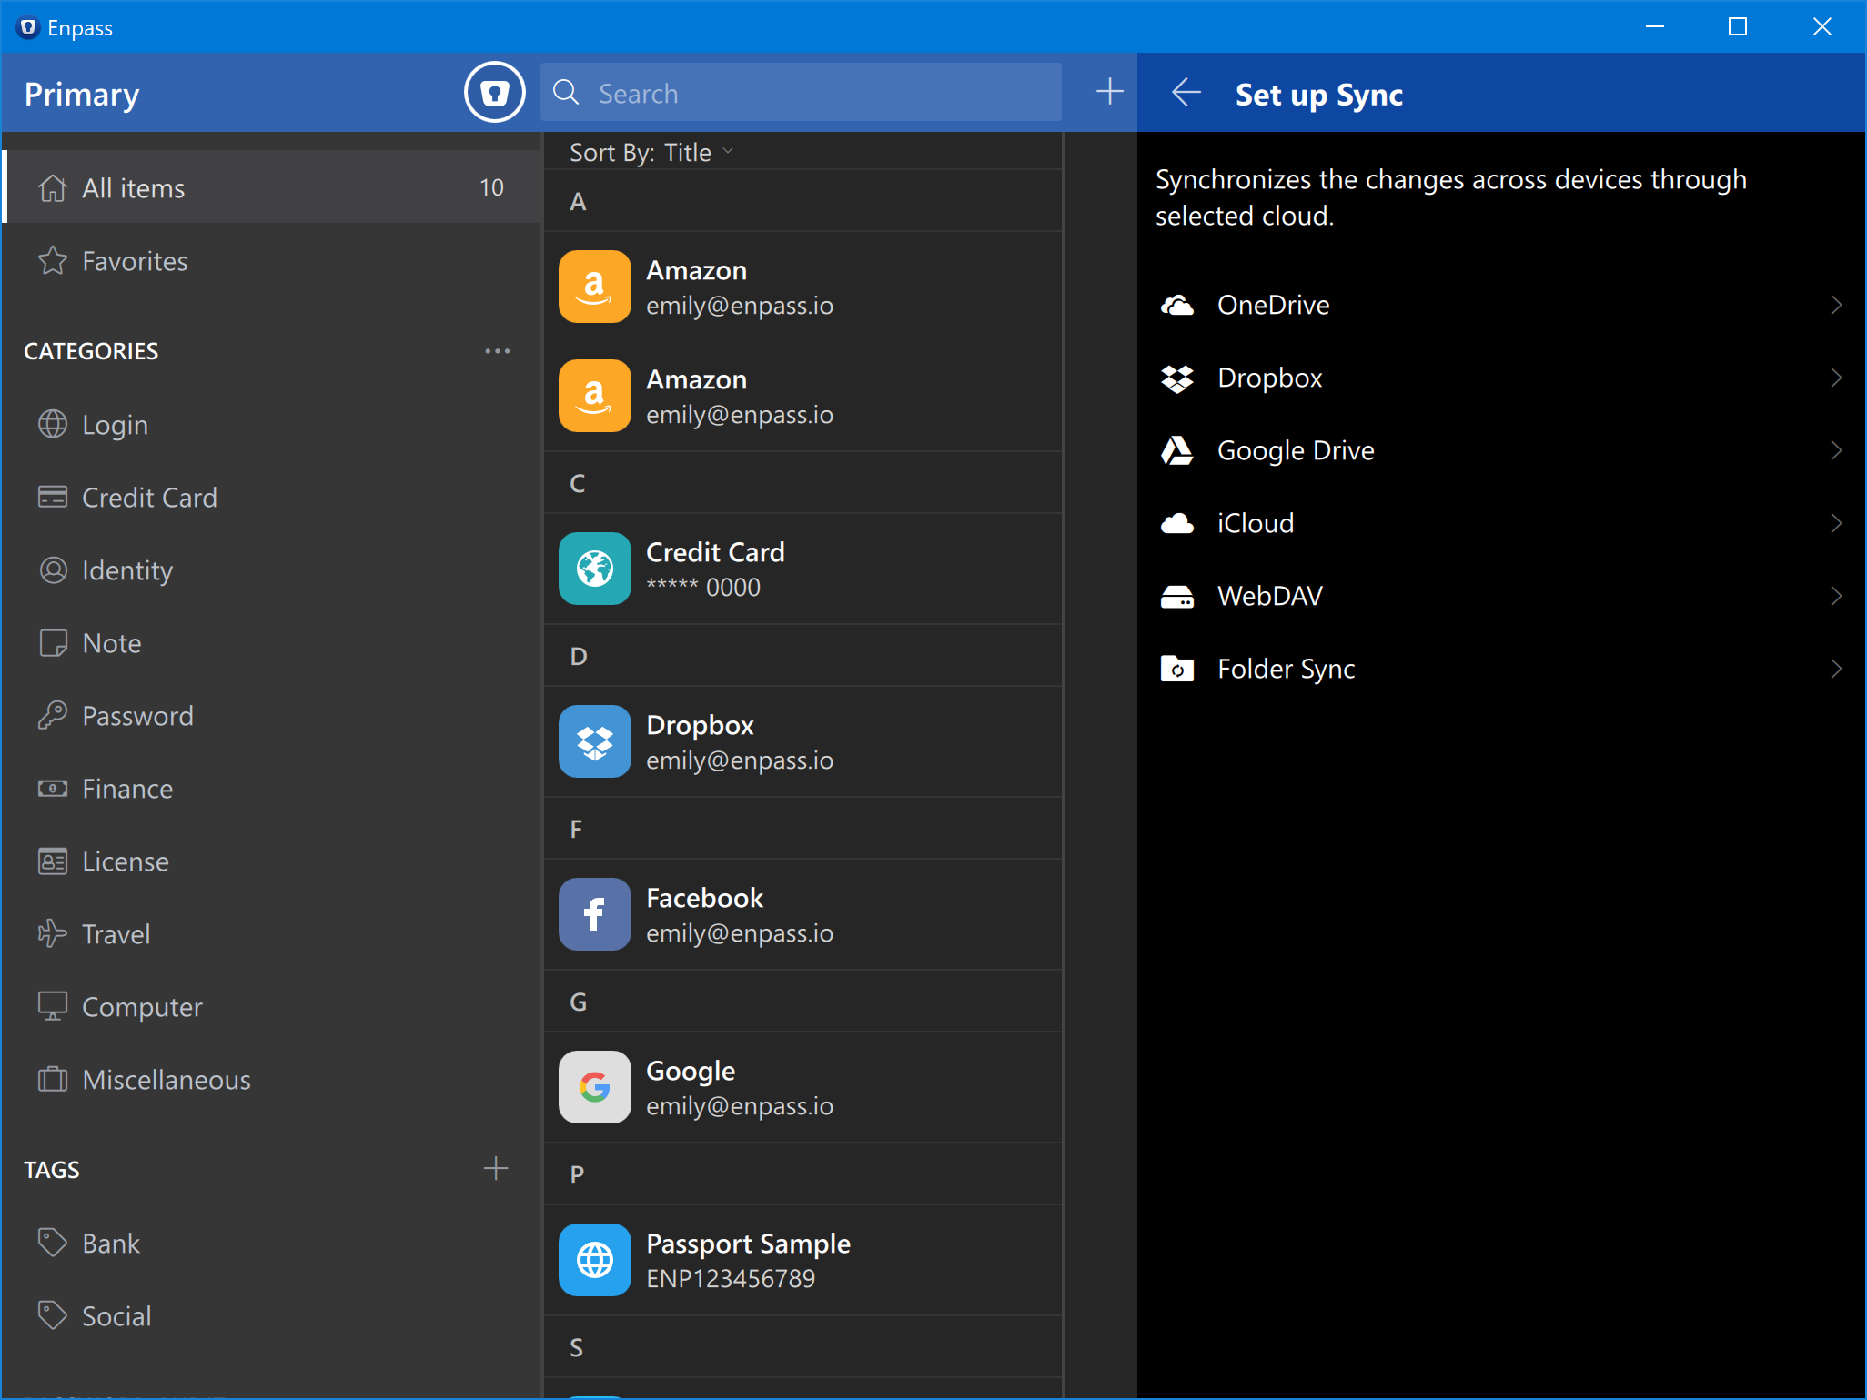Click the search magnifier icon
This screenshot has width=1867, height=1400.
tap(566, 92)
